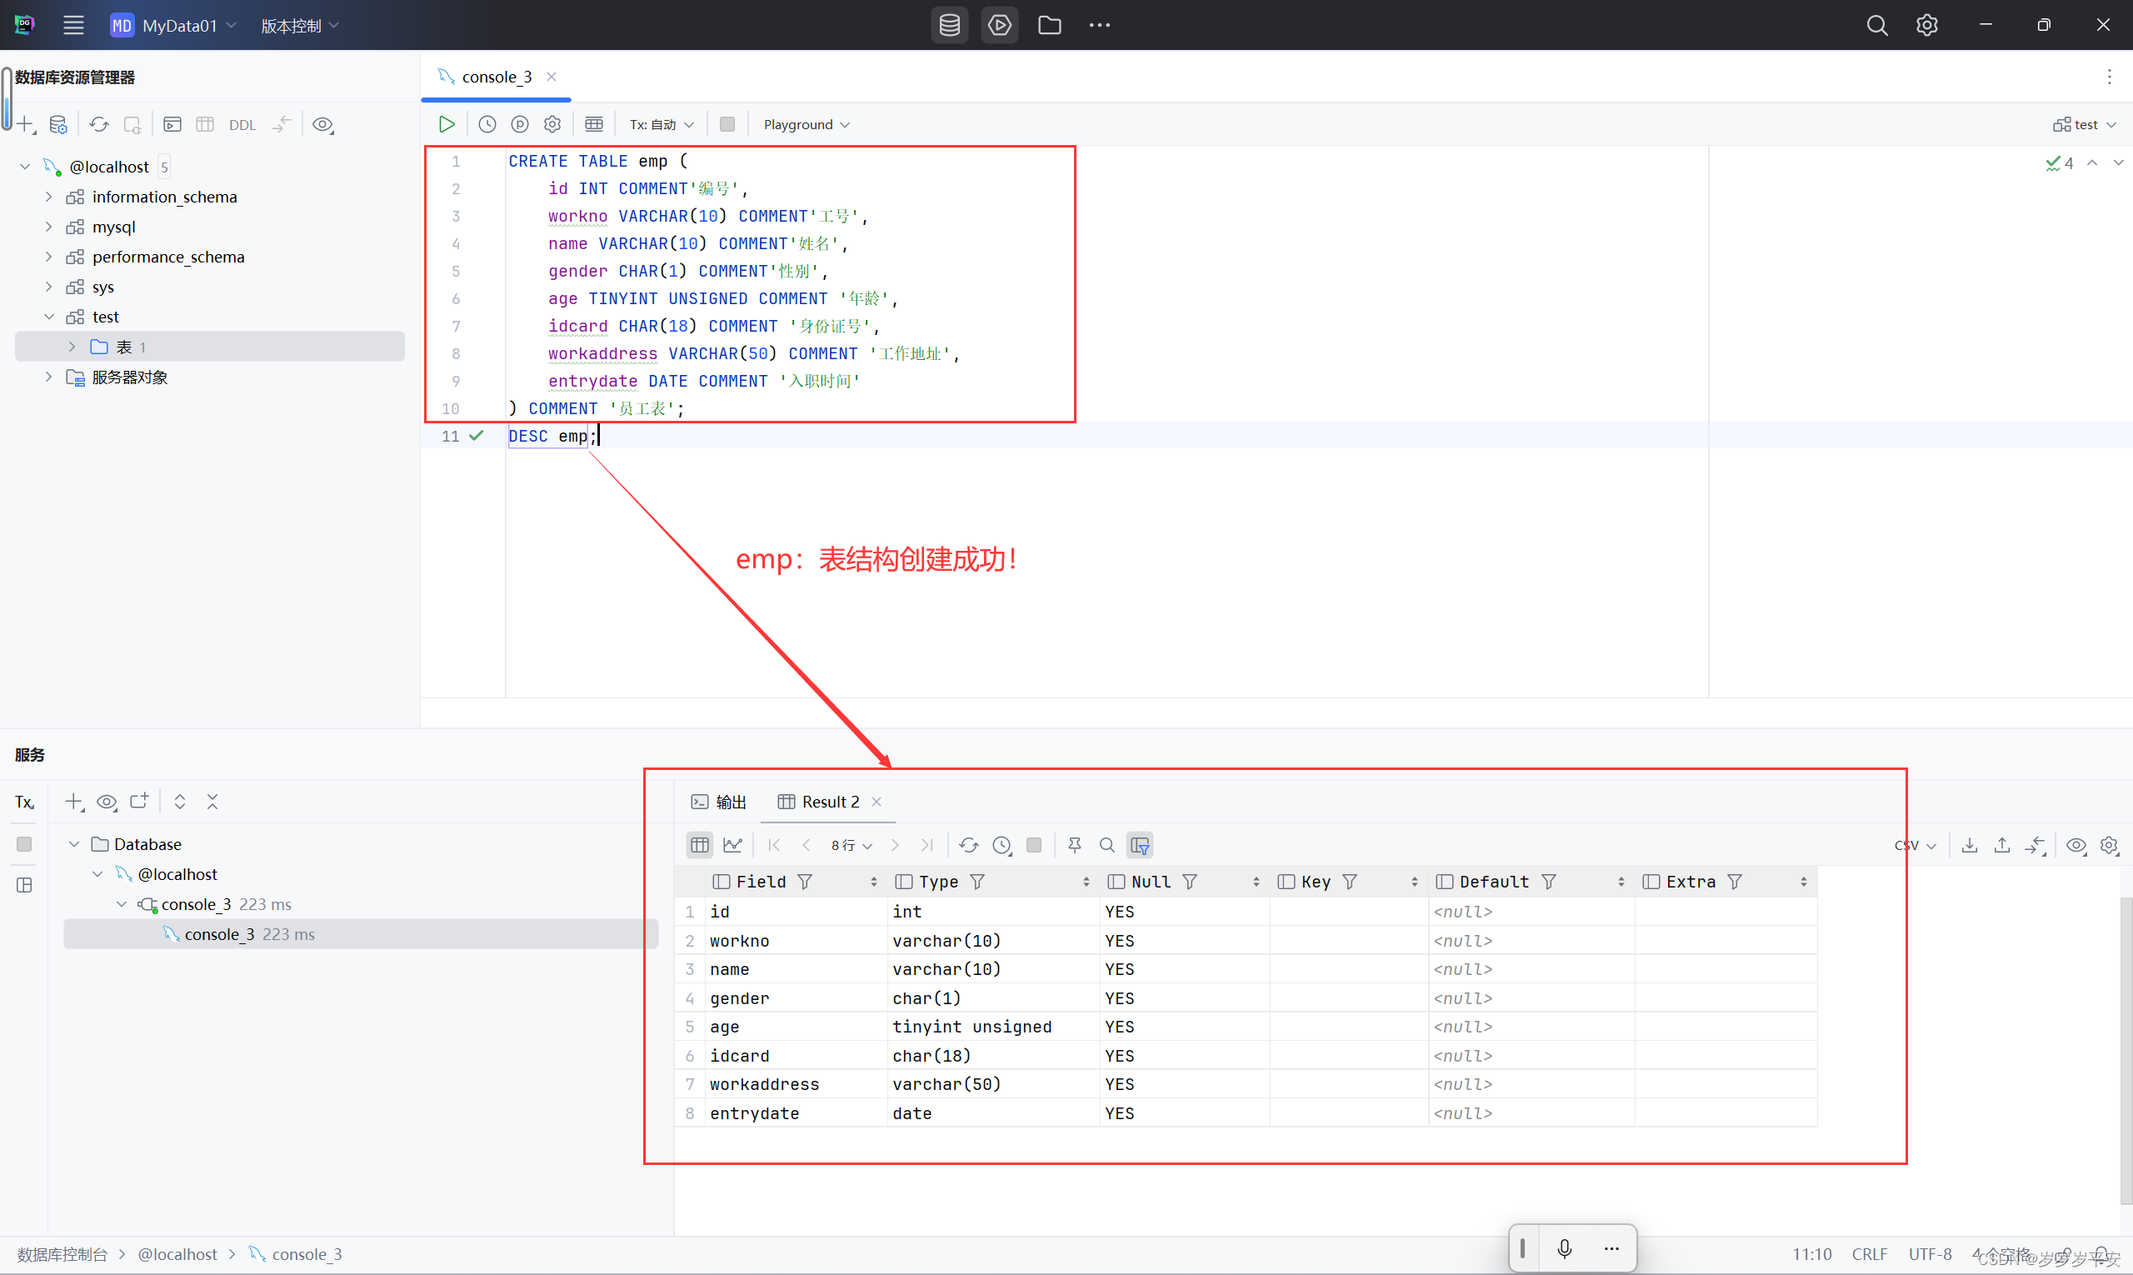The width and height of the screenshot is (2133, 1275).
Task: Expand the 表 tables folder
Action: (x=72, y=347)
